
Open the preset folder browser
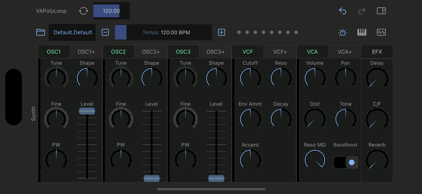(40, 32)
